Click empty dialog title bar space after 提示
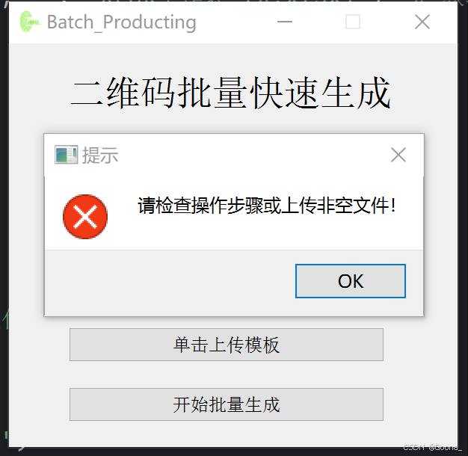The width and height of the screenshot is (468, 456). (x=253, y=155)
